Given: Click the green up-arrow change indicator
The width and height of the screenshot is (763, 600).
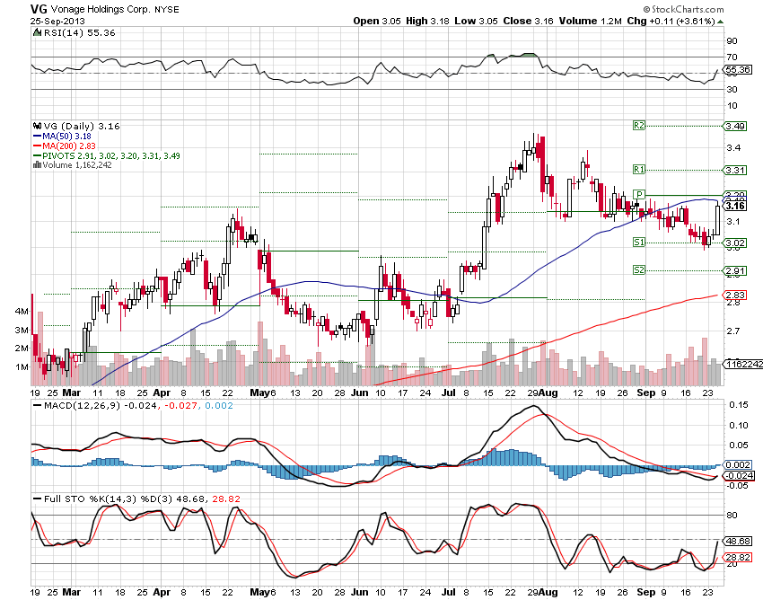Looking at the screenshot, I should [x=720, y=22].
